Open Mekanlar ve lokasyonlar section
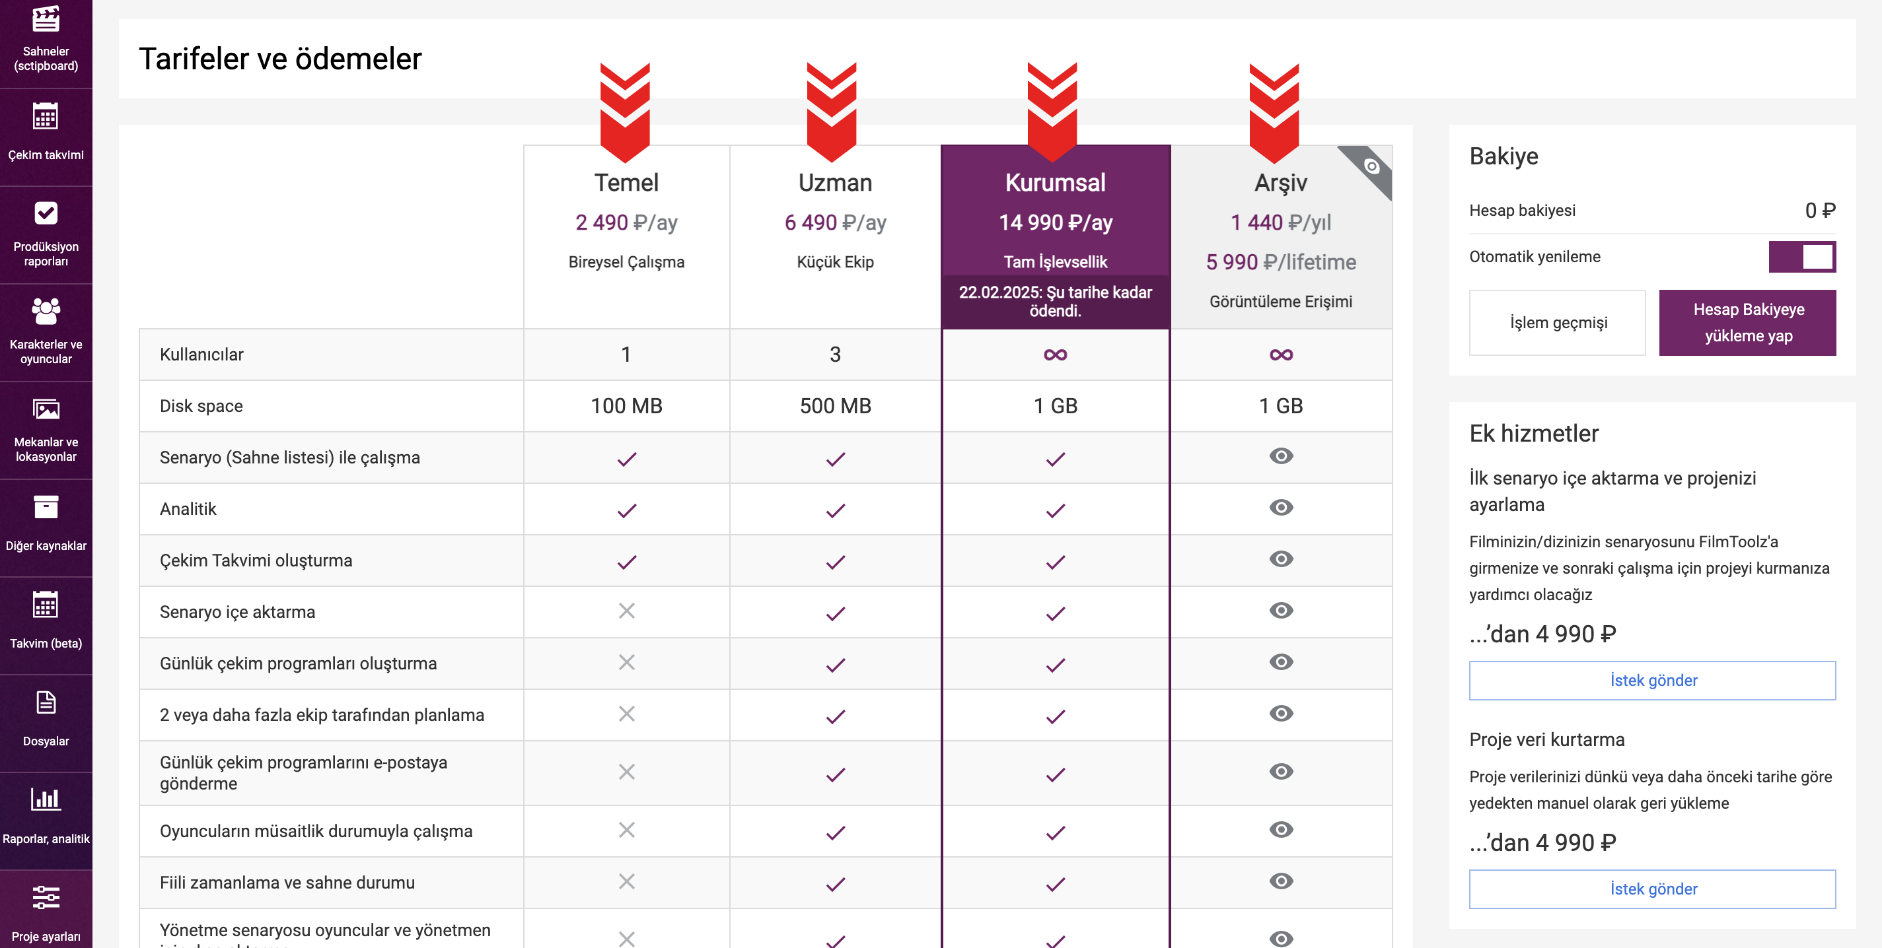This screenshot has height=948, width=1882. [x=46, y=431]
